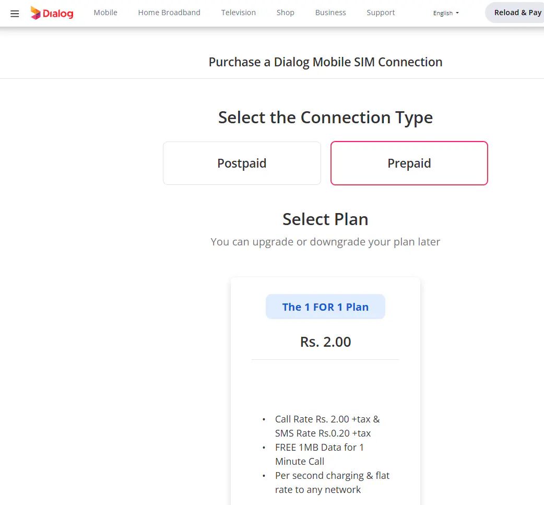Expand the English language dropdown
This screenshot has height=505, width=544.
(446, 13)
